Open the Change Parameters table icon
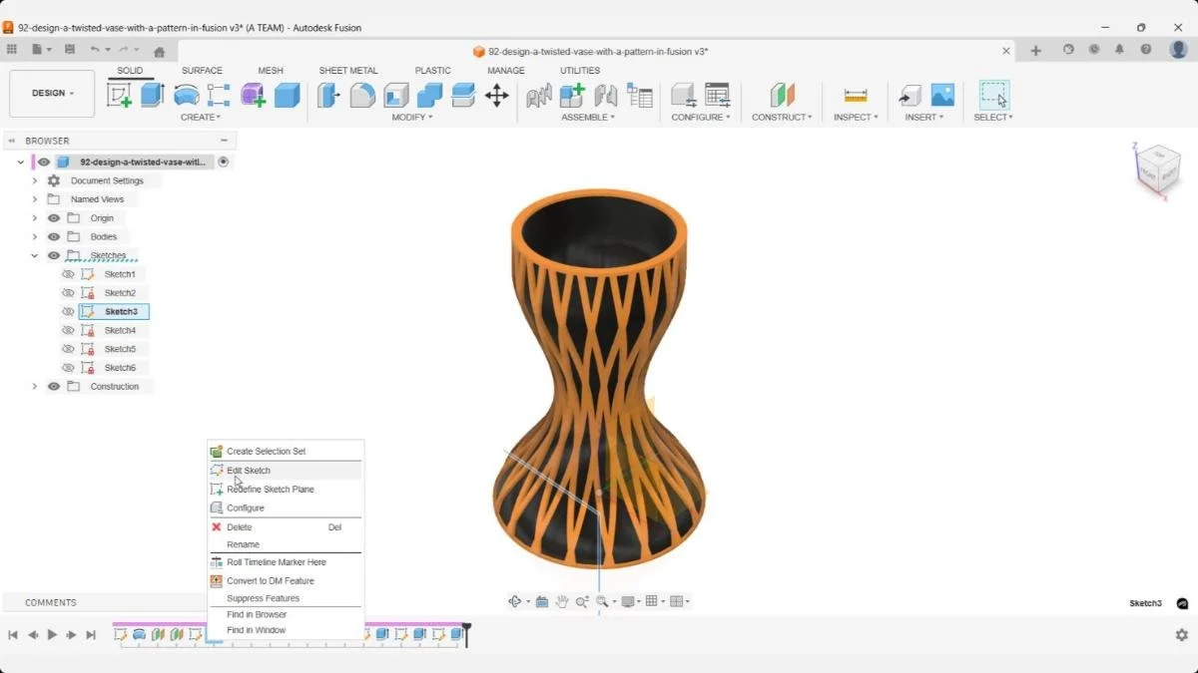Image resolution: width=1198 pixels, height=673 pixels. tap(717, 95)
